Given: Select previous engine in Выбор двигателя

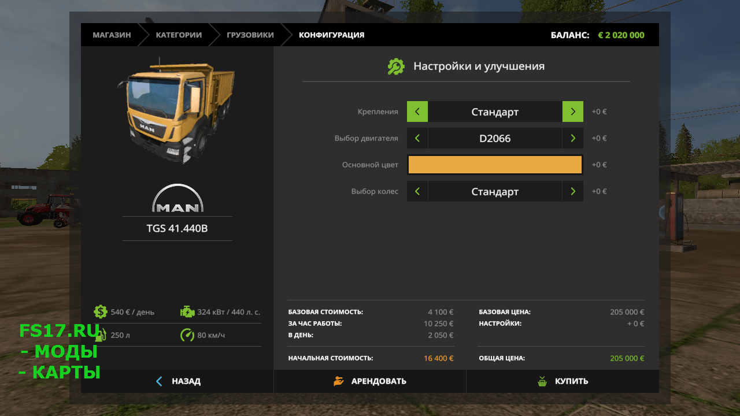Looking at the screenshot, I should [x=417, y=138].
